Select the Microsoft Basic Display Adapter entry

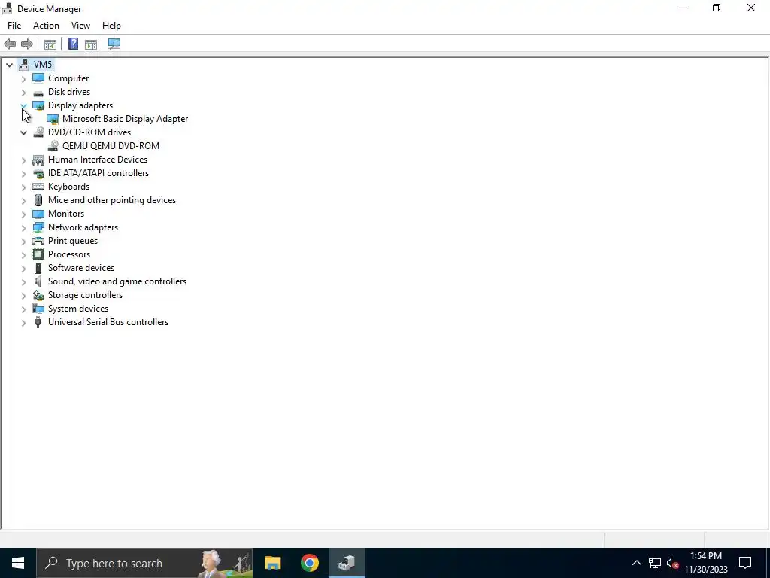pyautogui.click(x=126, y=119)
